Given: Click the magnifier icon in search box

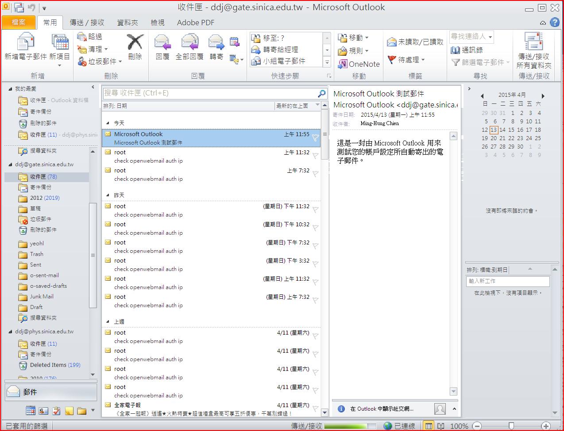Looking at the screenshot, I should pos(322,93).
